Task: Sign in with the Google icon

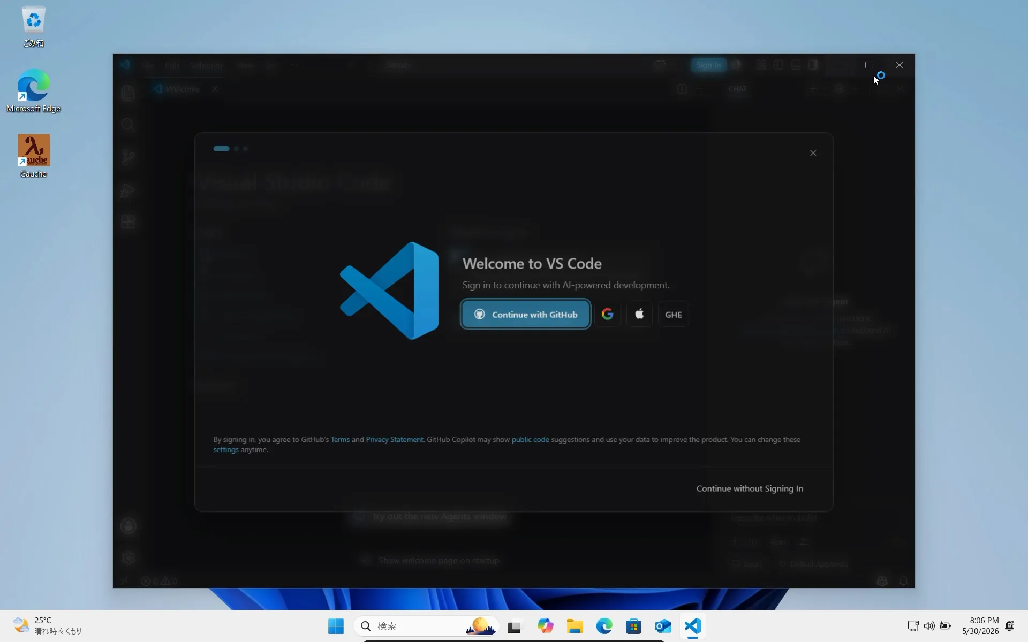Action: (x=607, y=315)
